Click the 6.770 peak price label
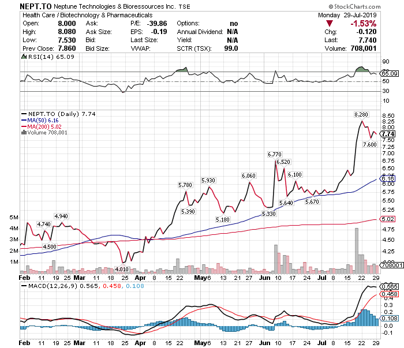Image resolution: width=404 pixels, height=348 pixels. [275, 154]
